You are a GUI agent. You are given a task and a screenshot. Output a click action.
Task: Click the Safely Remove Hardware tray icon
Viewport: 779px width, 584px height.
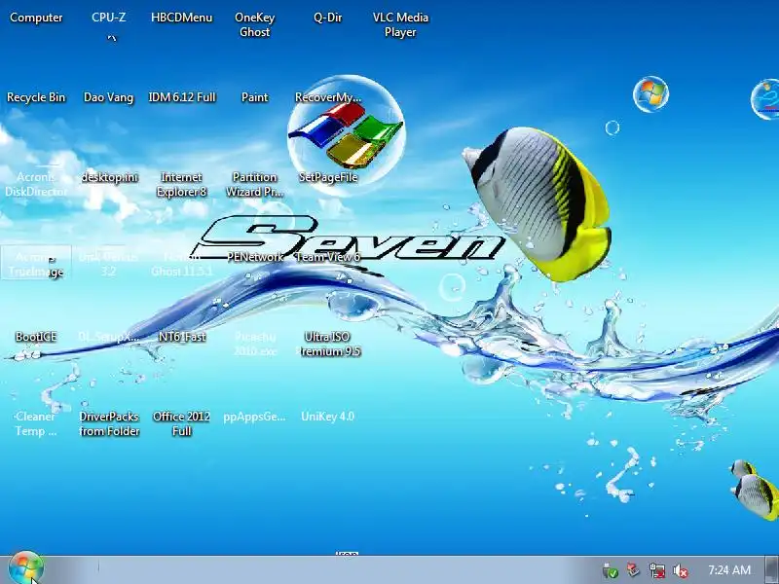pyautogui.click(x=611, y=570)
